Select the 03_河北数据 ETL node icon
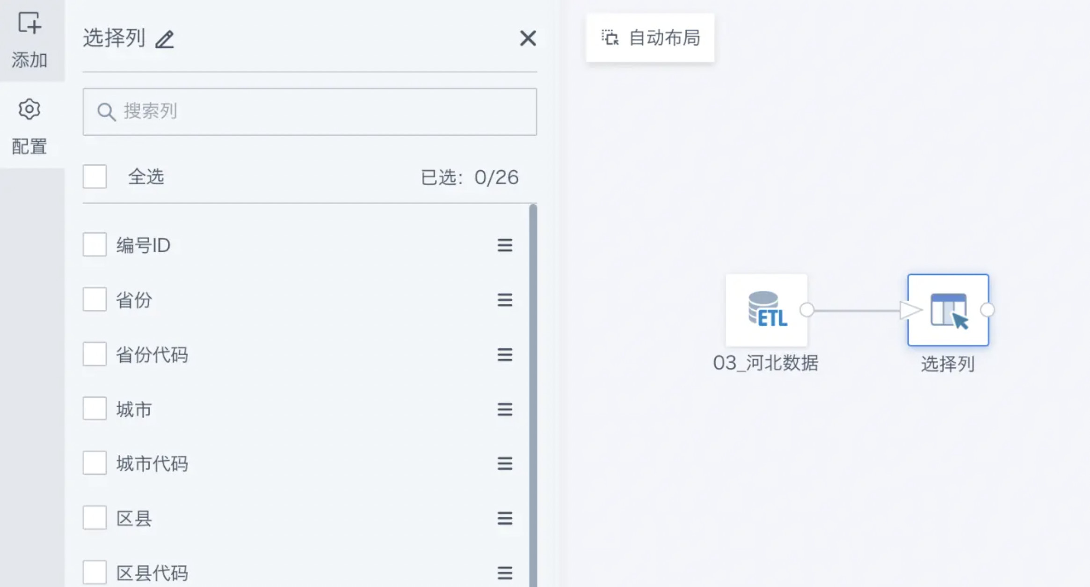1090x587 pixels. pyautogui.click(x=766, y=309)
